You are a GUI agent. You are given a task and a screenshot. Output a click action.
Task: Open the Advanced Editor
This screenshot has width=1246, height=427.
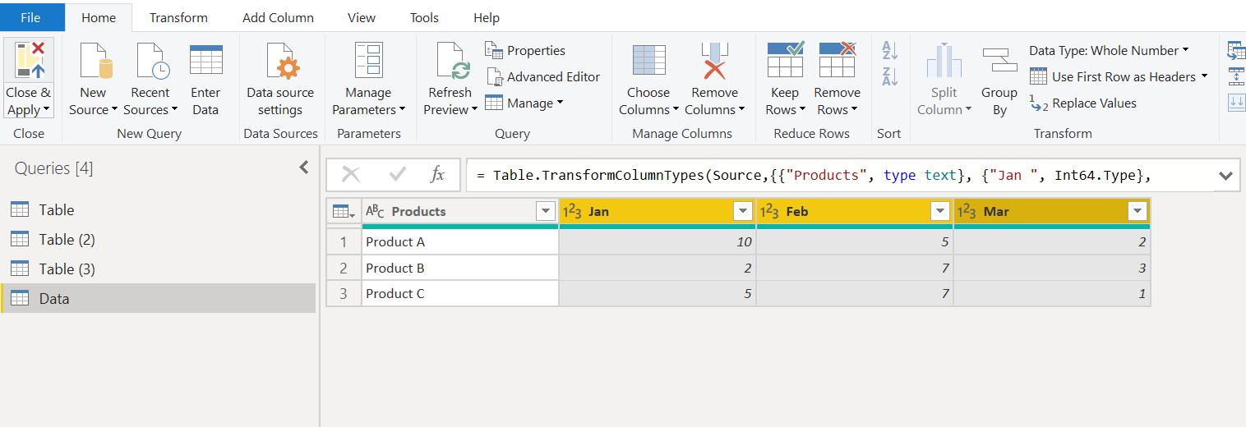click(x=542, y=77)
